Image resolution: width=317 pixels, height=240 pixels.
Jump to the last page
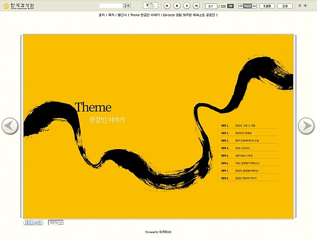click(x=197, y=6)
